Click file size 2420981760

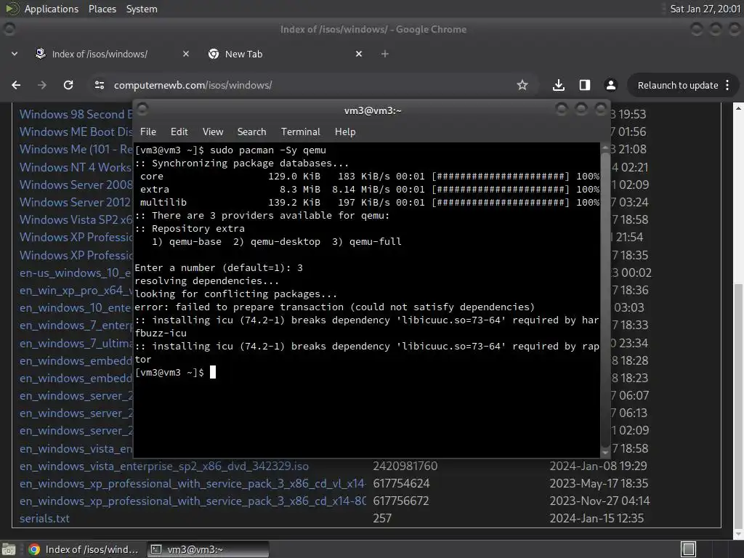(405, 466)
